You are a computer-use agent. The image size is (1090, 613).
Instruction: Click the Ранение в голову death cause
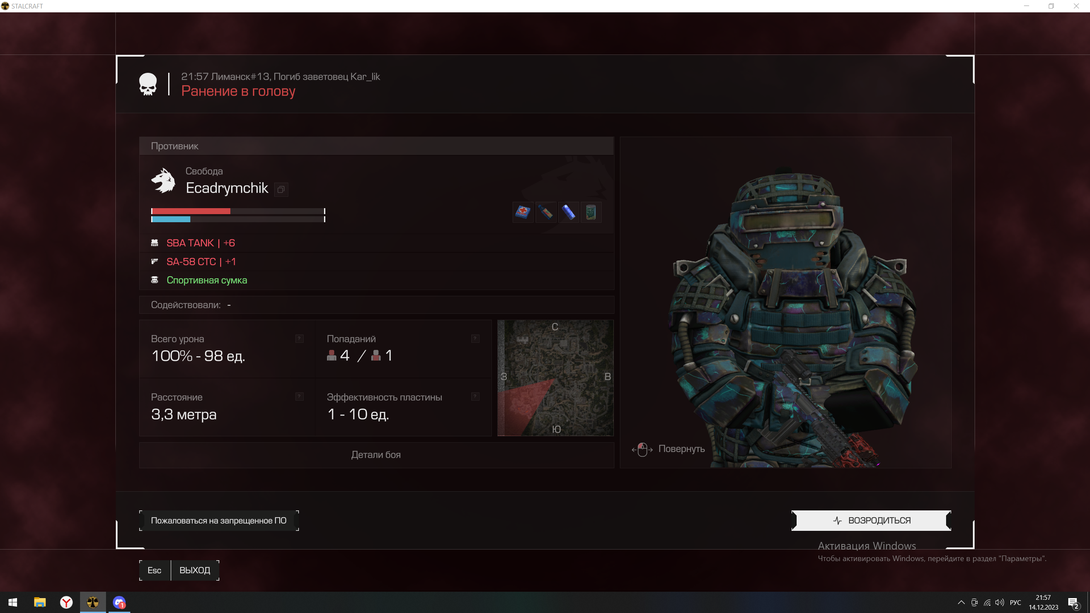(238, 91)
